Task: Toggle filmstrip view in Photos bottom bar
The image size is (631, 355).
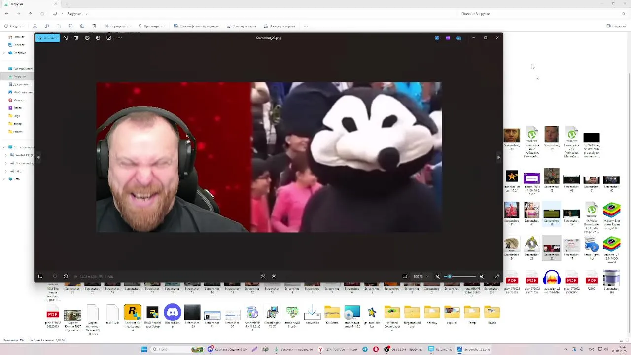Action: pos(40,277)
